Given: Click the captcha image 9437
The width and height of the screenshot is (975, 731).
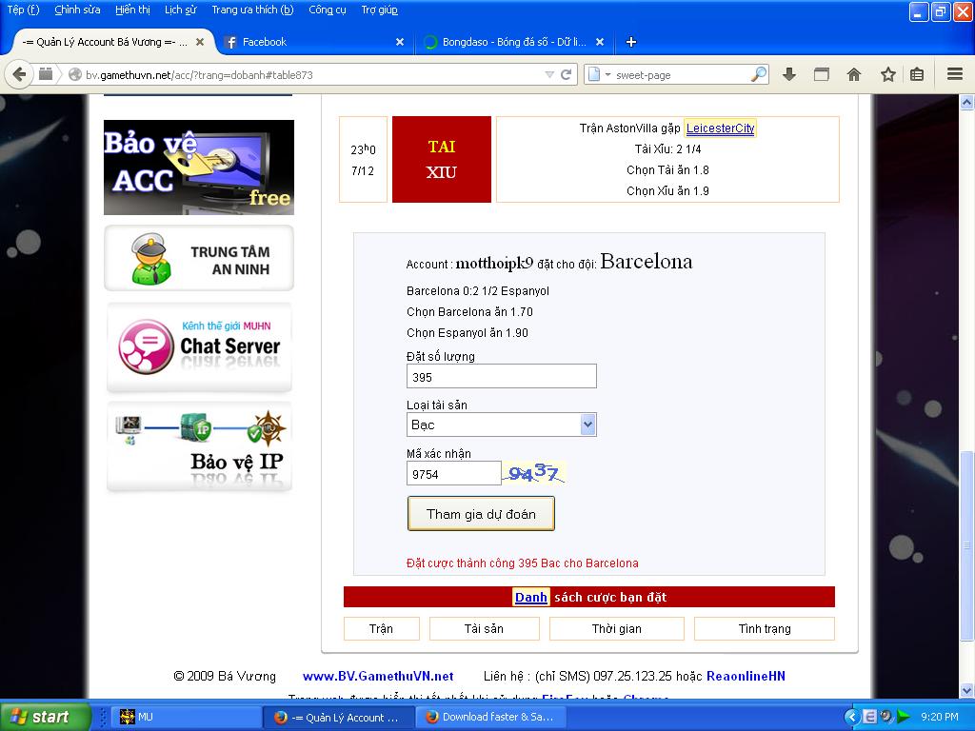Looking at the screenshot, I should pos(535,473).
